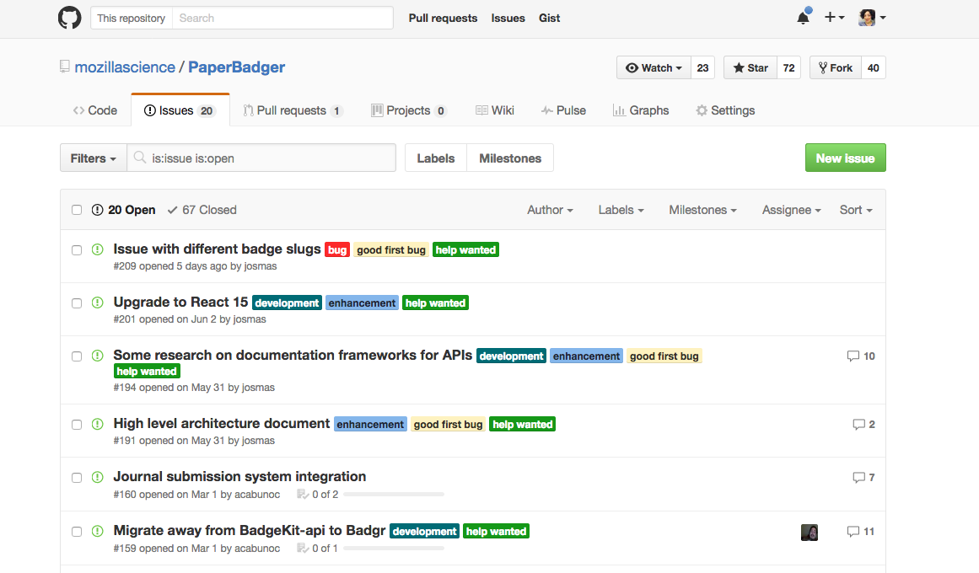Open the watchers count 23
The width and height of the screenshot is (979, 573).
[x=702, y=67]
